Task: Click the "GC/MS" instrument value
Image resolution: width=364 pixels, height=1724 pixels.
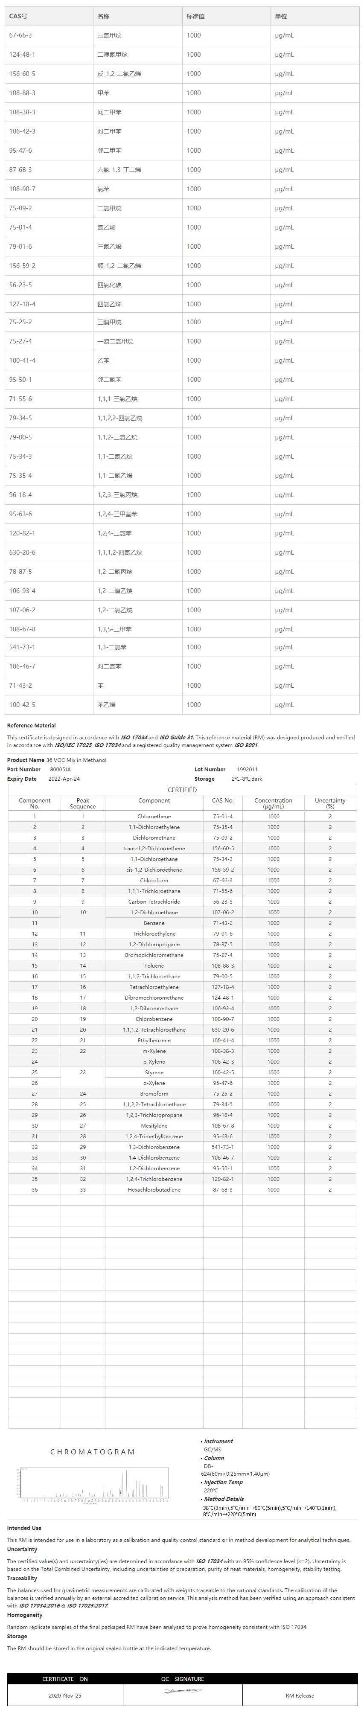Action: [212, 1450]
